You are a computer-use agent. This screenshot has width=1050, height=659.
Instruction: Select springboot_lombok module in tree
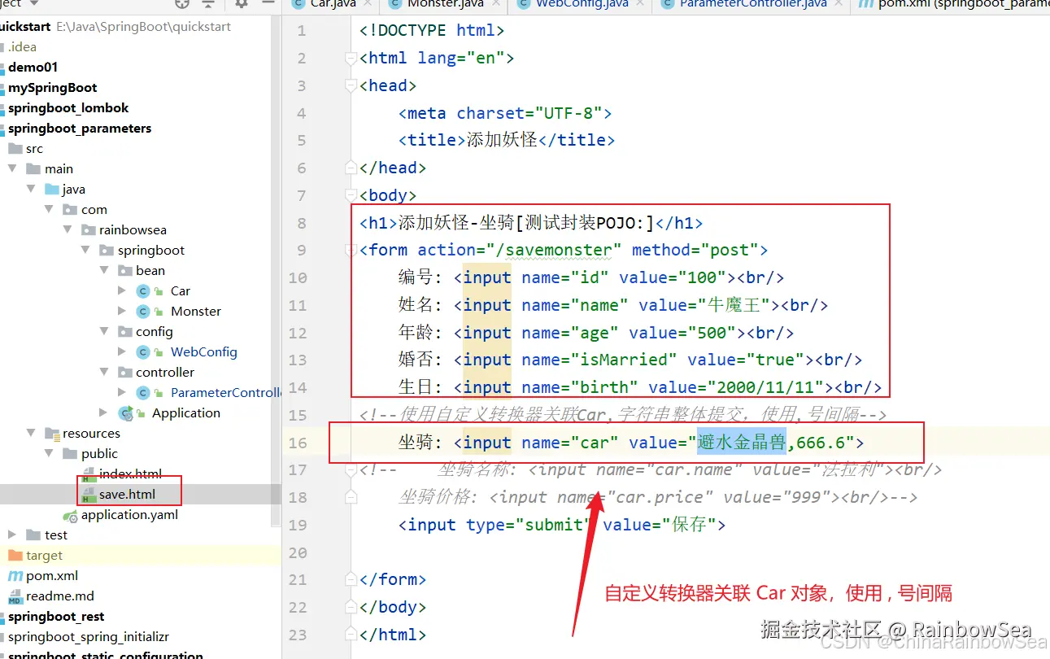click(x=68, y=108)
